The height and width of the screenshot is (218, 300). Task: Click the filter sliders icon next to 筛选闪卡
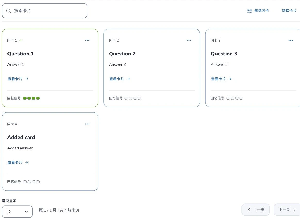click(249, 11)
